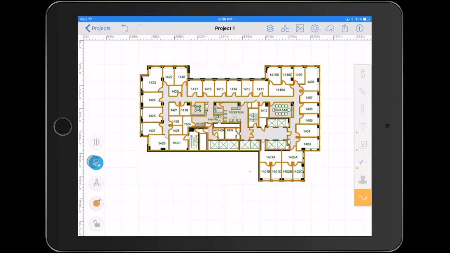Tap the cloud upload icon

[330, 28]
